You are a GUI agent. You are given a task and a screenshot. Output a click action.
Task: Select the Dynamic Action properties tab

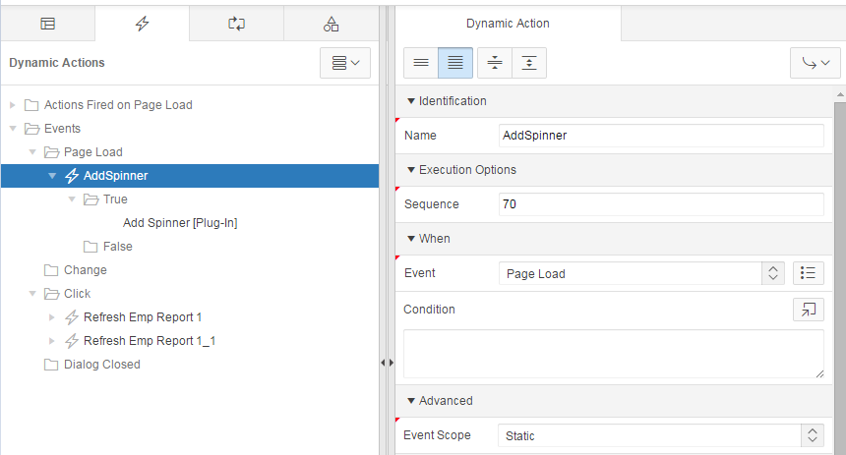click(x=508, y=24)
